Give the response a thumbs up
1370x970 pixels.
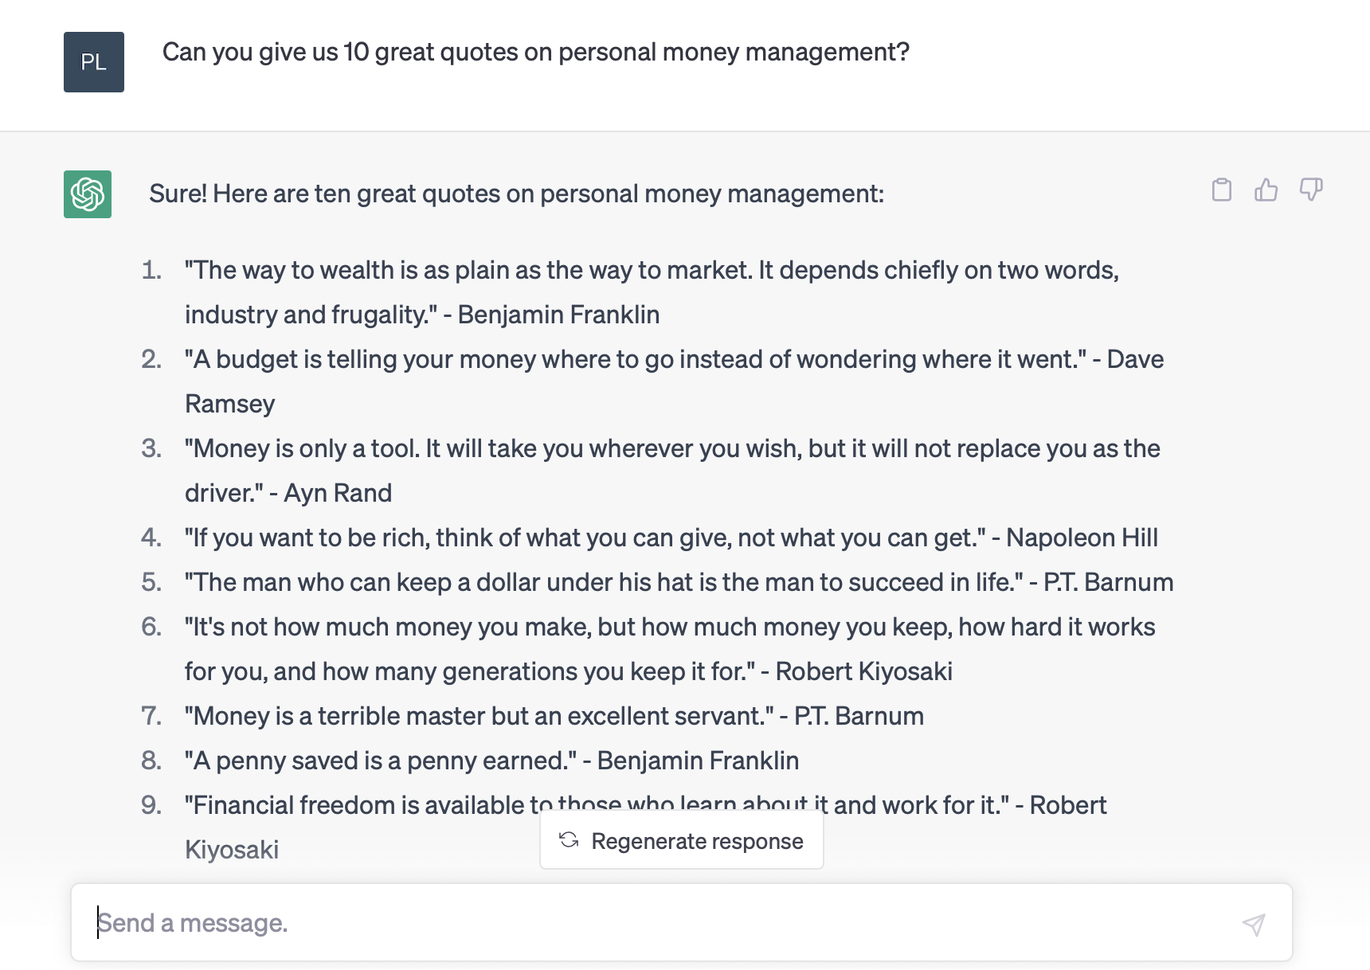tap(1266, 190)
